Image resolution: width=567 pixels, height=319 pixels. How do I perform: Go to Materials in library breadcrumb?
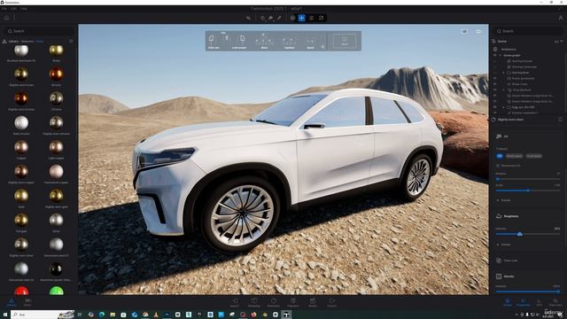tap(27, 42)
